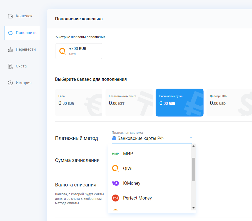Viewport: 252px width, 221px height.
Task: Apply the +300 RUB QIWI quick template
Action: (x=79, y=51)
